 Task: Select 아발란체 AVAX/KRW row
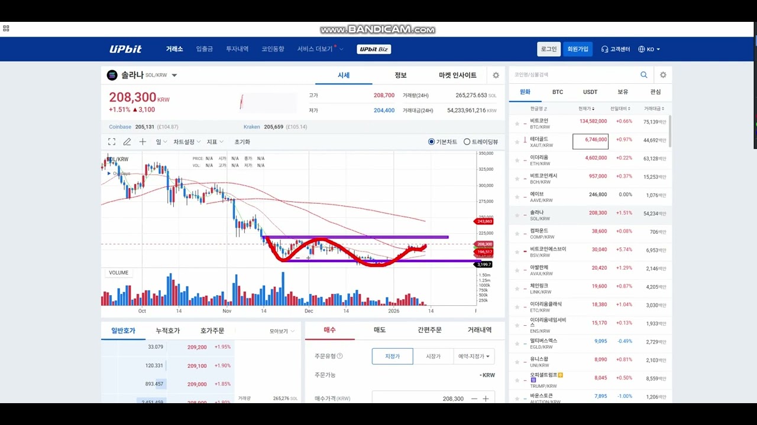[590, 270]
